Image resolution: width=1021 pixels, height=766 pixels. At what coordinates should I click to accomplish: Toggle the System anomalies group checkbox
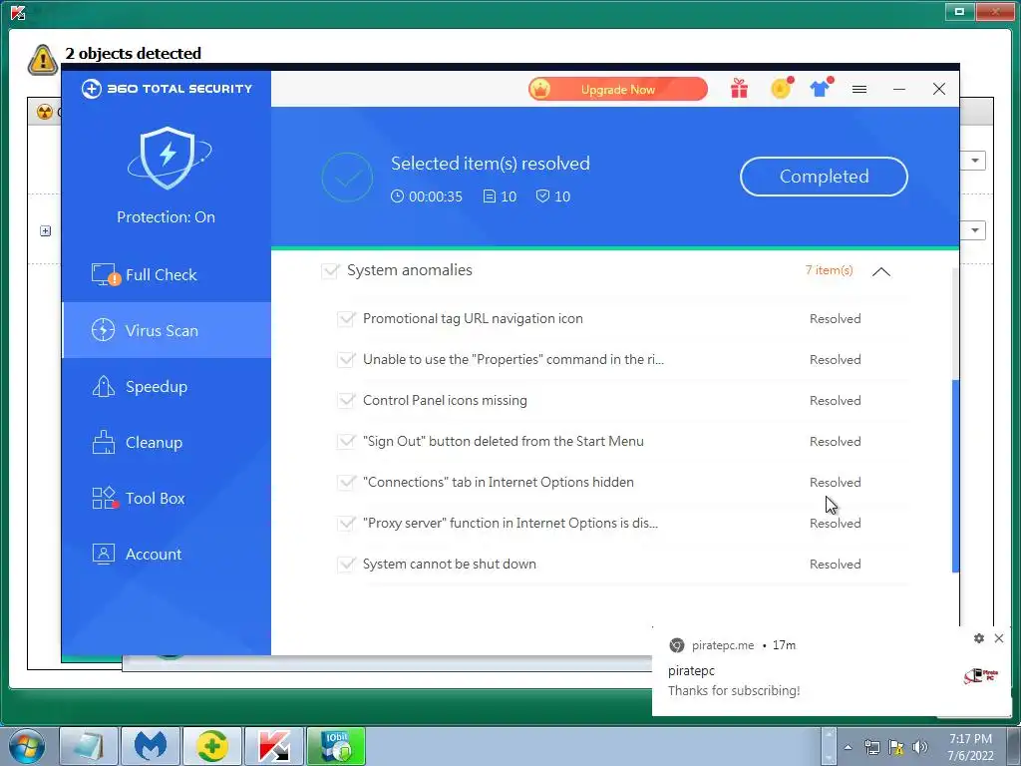[330, 270]
